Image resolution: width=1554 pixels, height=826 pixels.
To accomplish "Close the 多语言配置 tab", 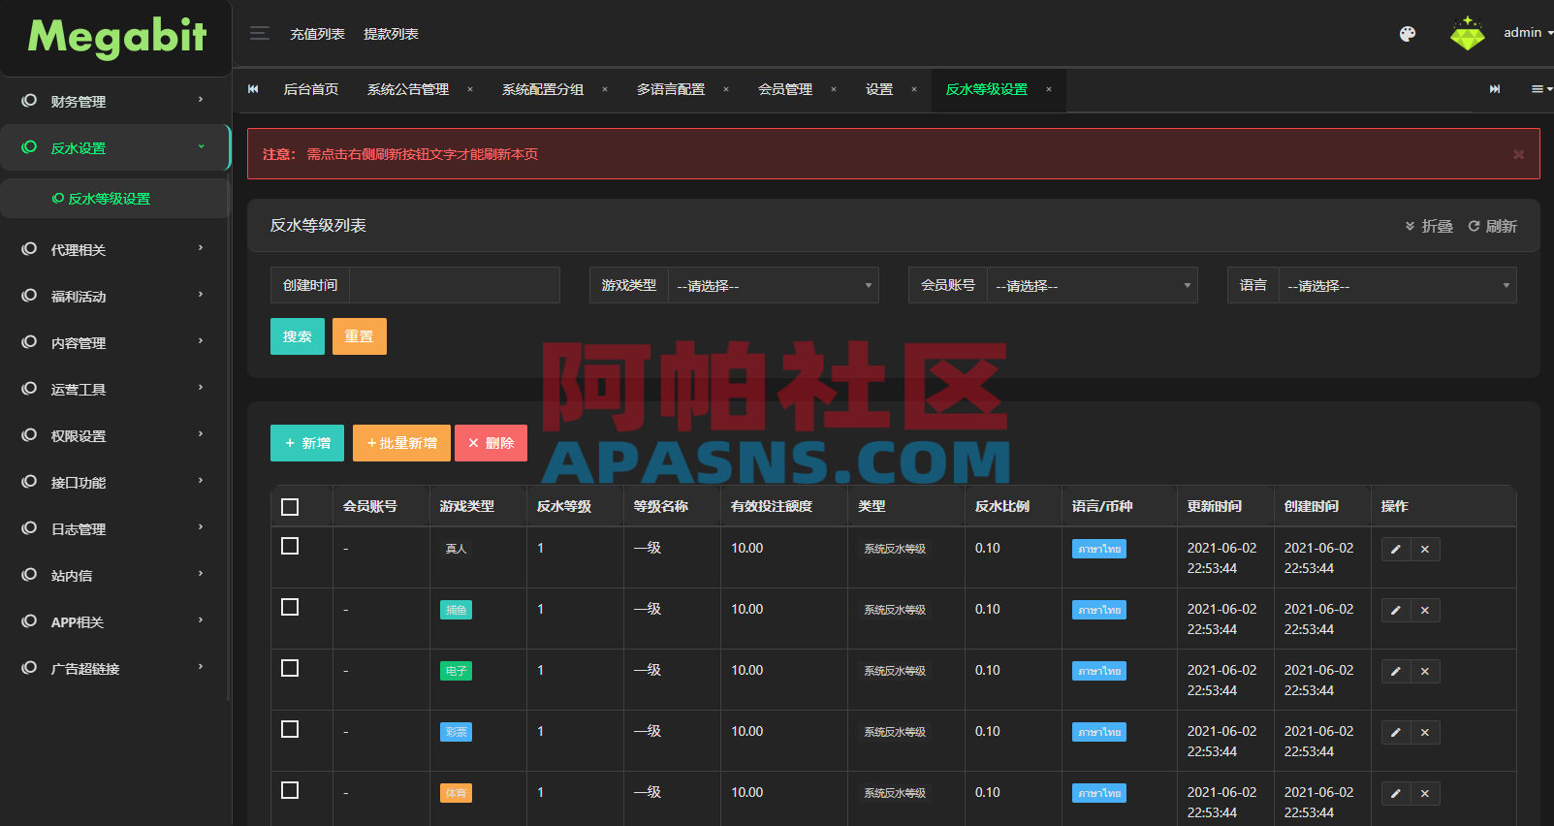I will tap(726, 89).
